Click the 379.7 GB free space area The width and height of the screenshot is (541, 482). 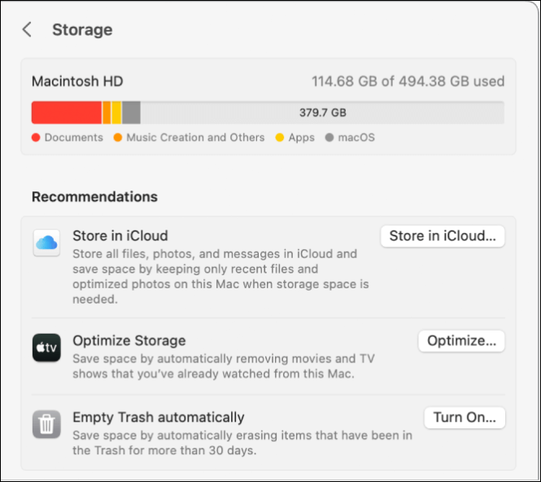[x=322, y=112]
